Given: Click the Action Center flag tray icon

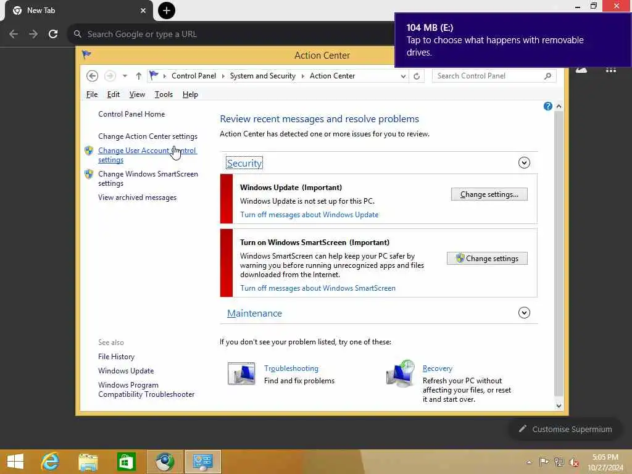Looking at the screenshot, I should coord(544,462).
